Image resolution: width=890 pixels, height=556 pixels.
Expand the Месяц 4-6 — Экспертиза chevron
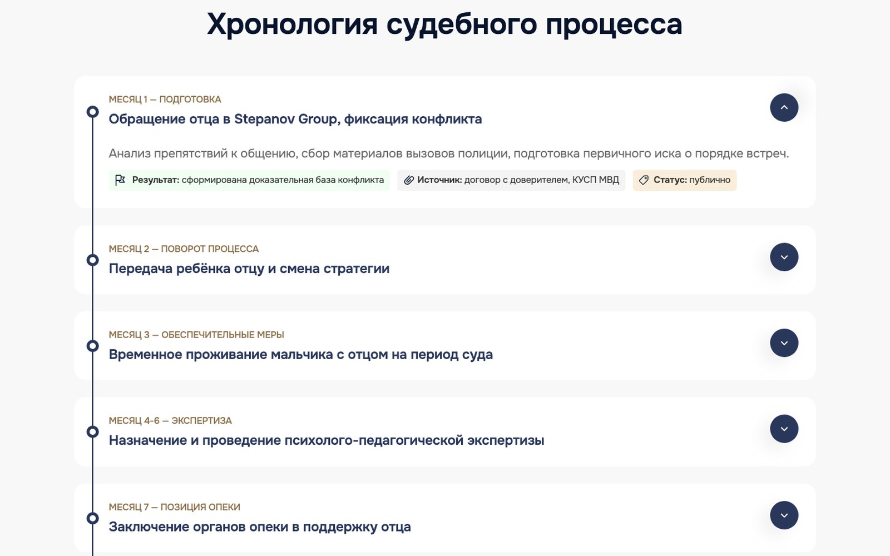pyautogui.click(x=784, y=429)
